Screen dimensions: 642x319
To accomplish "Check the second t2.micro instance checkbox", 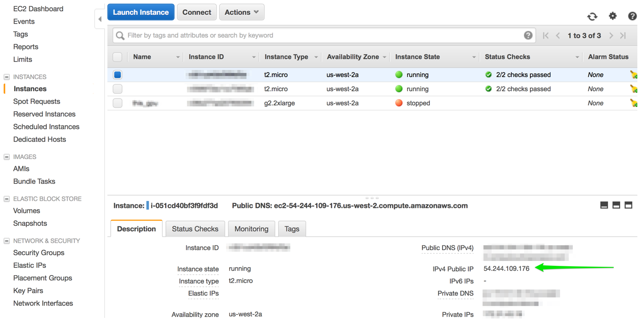I will point(118,89).
